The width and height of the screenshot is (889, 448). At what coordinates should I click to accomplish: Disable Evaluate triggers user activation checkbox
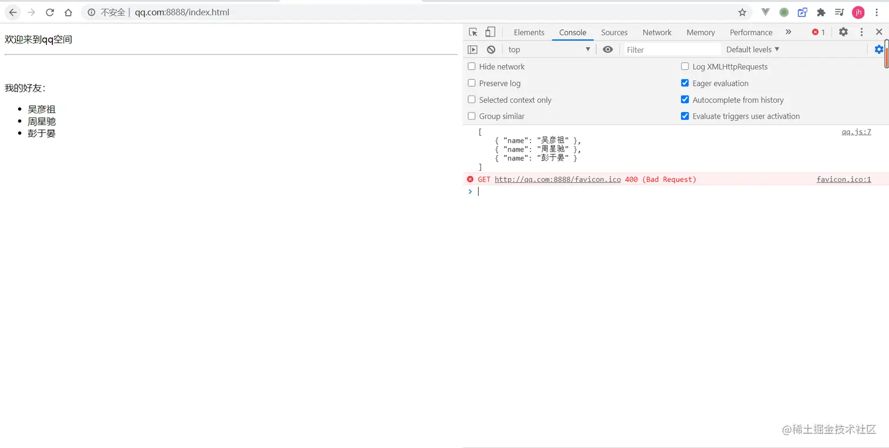pyautogui.click(x=685, y=116)
